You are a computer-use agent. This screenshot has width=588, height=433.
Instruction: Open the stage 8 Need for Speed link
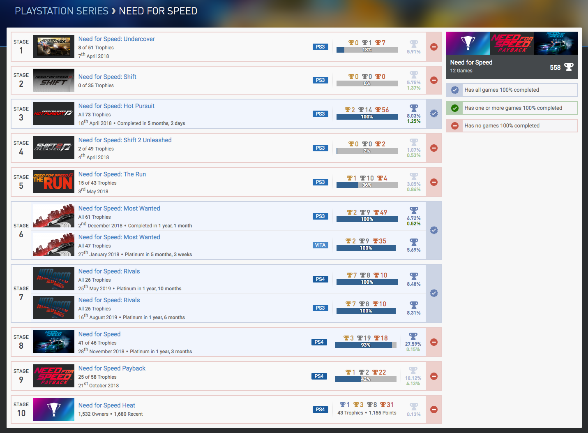pos(99,334)
